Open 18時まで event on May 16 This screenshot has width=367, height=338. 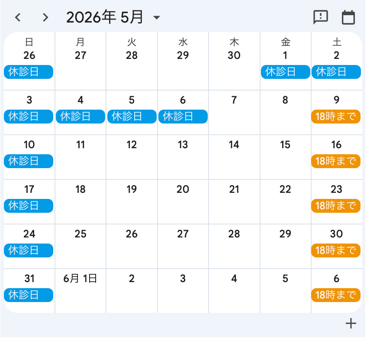[x=336, y=161]
